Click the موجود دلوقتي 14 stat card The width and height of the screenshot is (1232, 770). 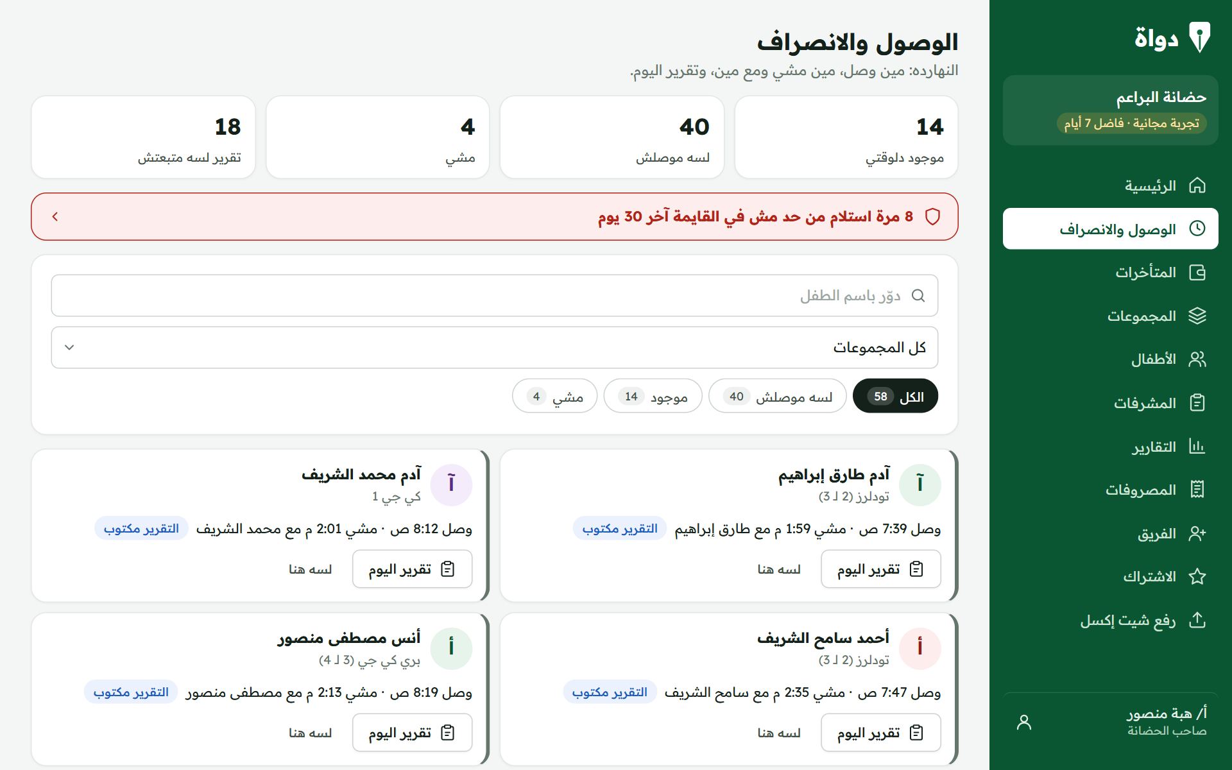[x=846, y=137]
